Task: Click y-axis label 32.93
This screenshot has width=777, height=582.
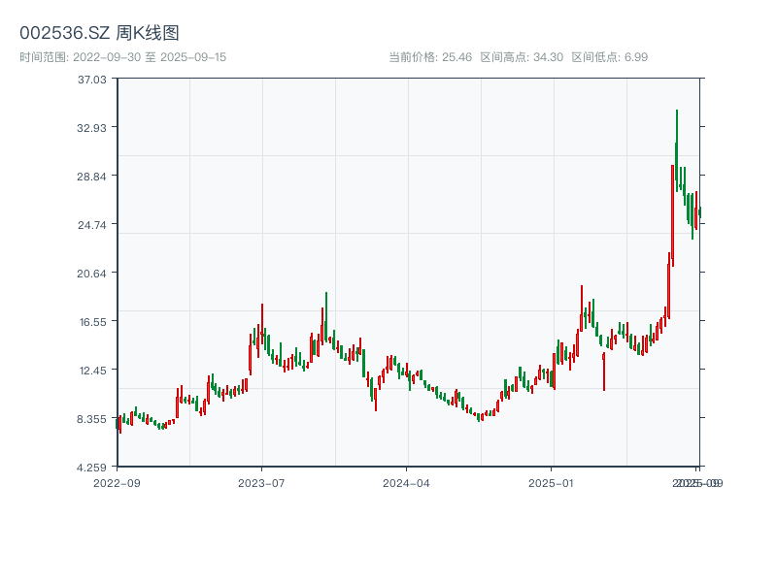Action: coord(91,128)
